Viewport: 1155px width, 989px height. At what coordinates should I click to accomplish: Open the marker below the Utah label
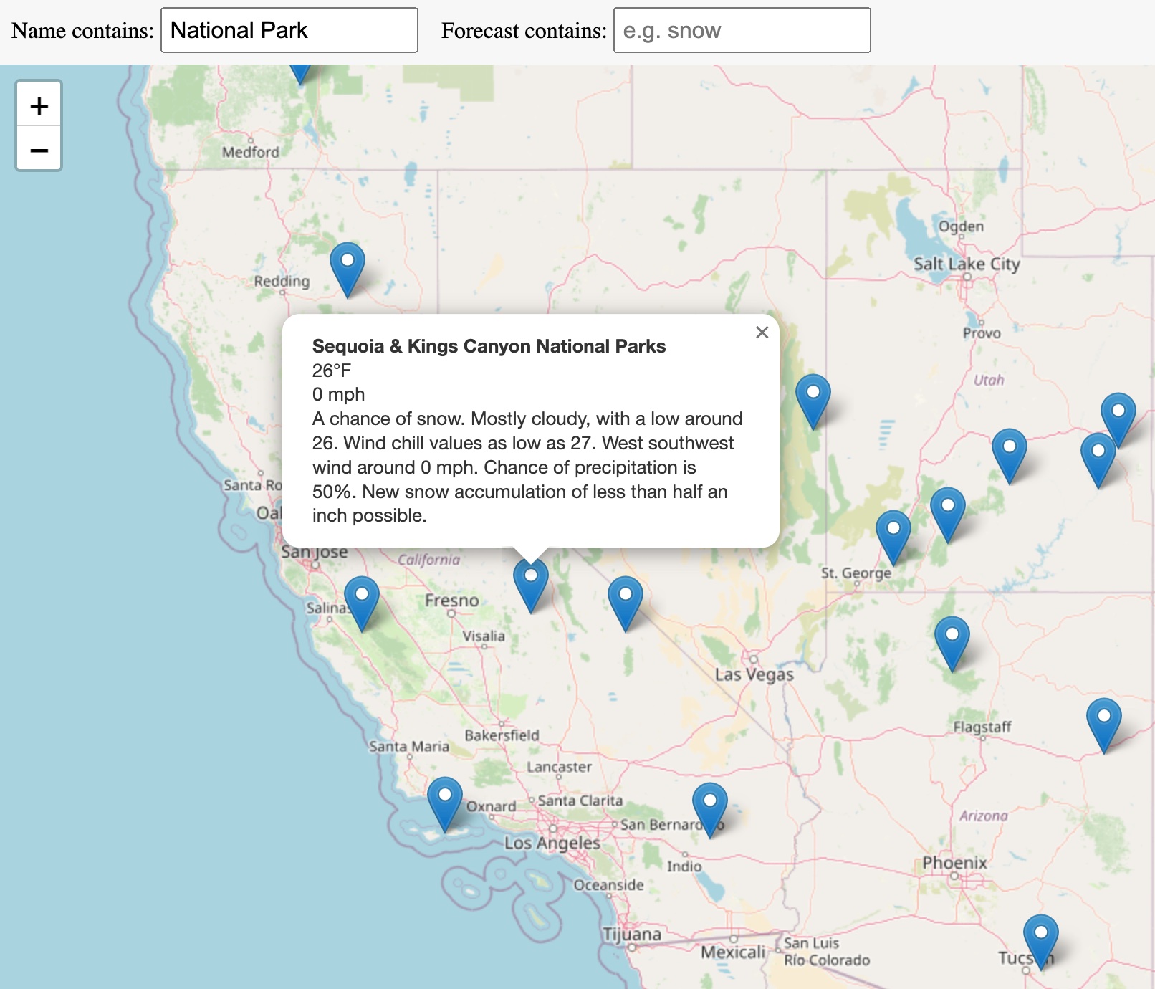tap(1010, 457)
